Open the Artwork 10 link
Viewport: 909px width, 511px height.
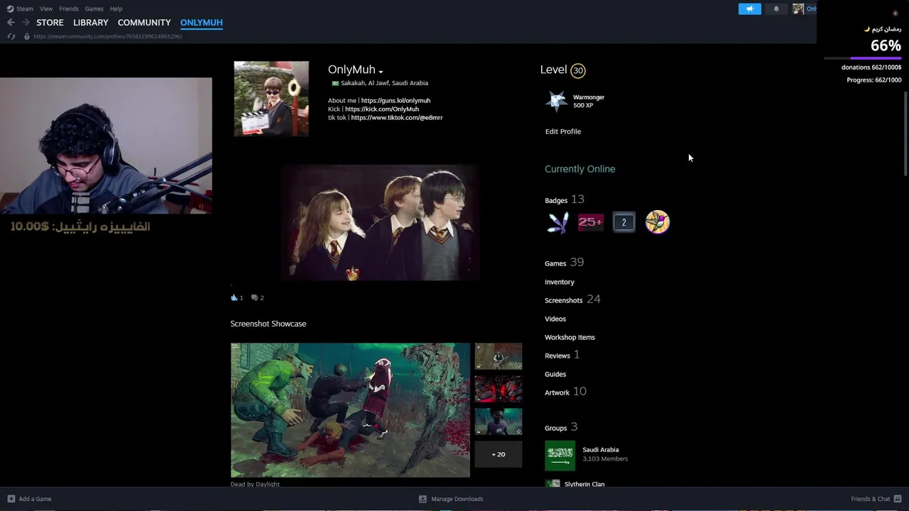(x=565, y=392)
